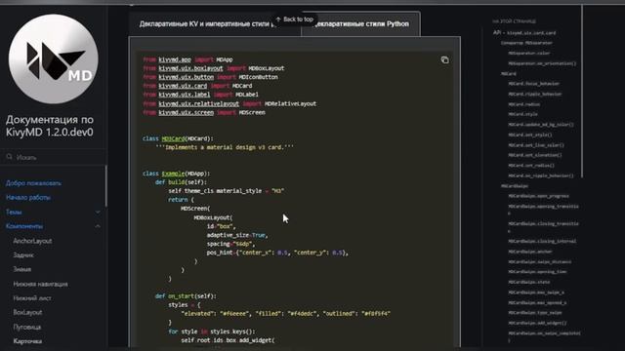This screenshot has height=351, width=625.
Task: Jump to 'MDCard.set_line_color()' entry
Action: pyautogui.click(x=536, y=145)
